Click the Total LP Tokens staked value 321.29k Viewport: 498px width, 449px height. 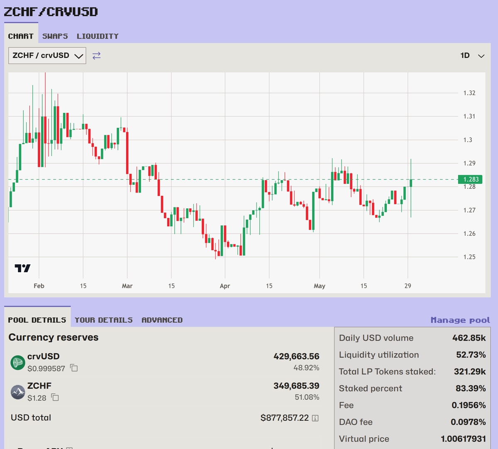[x=470, y=371]
